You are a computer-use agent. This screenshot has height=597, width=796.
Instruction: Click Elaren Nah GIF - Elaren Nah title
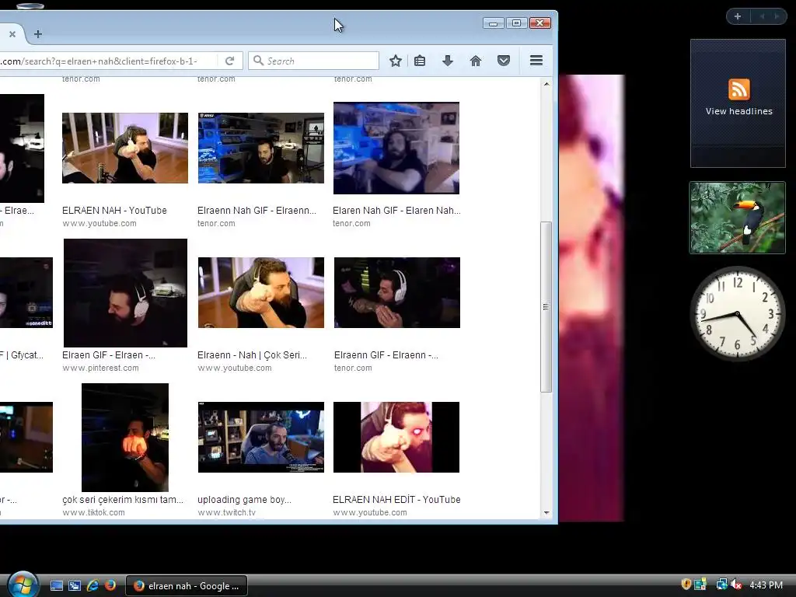396,210
